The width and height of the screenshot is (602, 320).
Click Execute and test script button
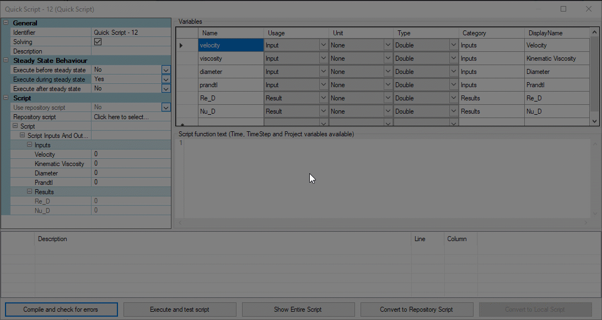(x=180, y=310)
